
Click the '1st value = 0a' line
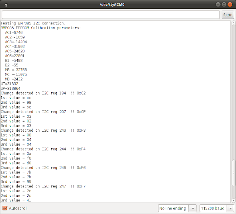coord(16,154)
